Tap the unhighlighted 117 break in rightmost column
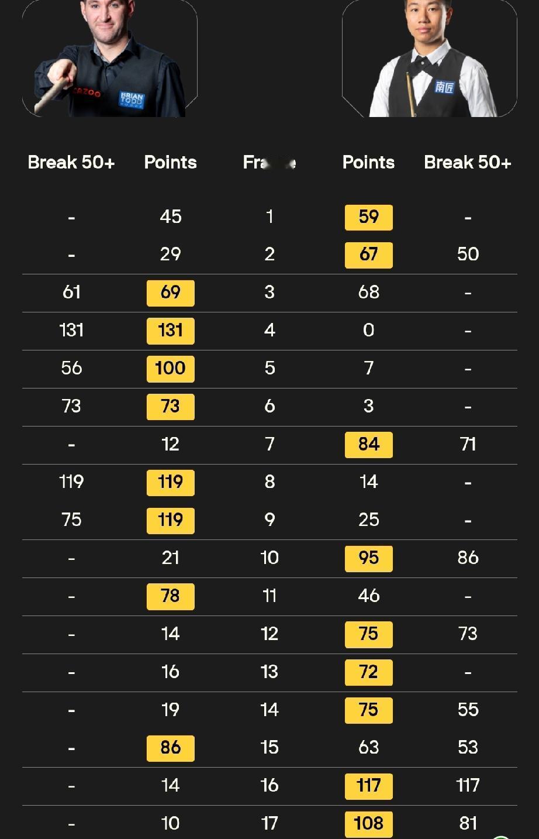Viewport: 539px width, 839px height. (468, 785)
